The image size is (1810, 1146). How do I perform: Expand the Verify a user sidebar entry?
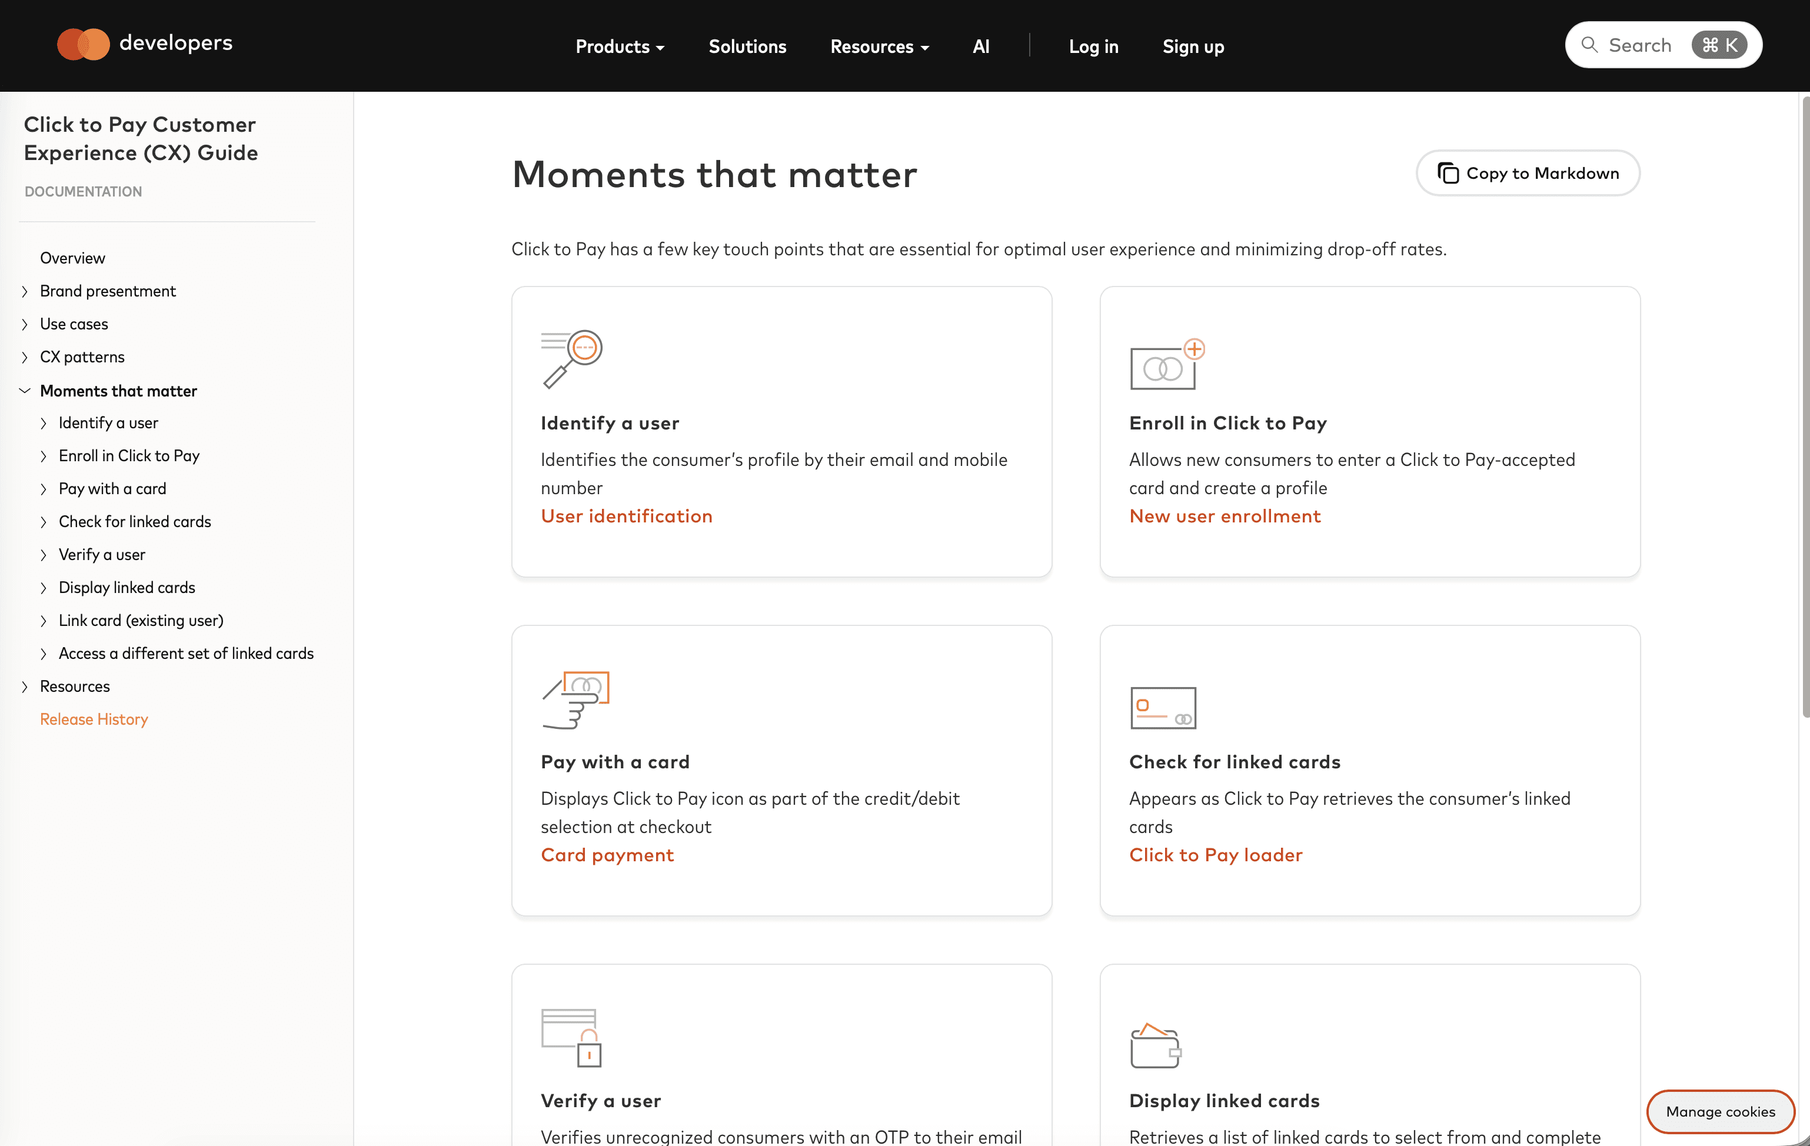point(44,555)
